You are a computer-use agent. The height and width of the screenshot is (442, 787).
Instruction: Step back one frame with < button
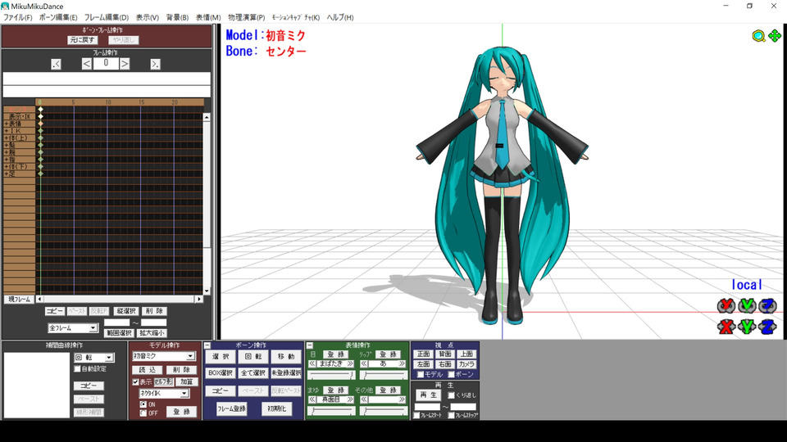86,64
